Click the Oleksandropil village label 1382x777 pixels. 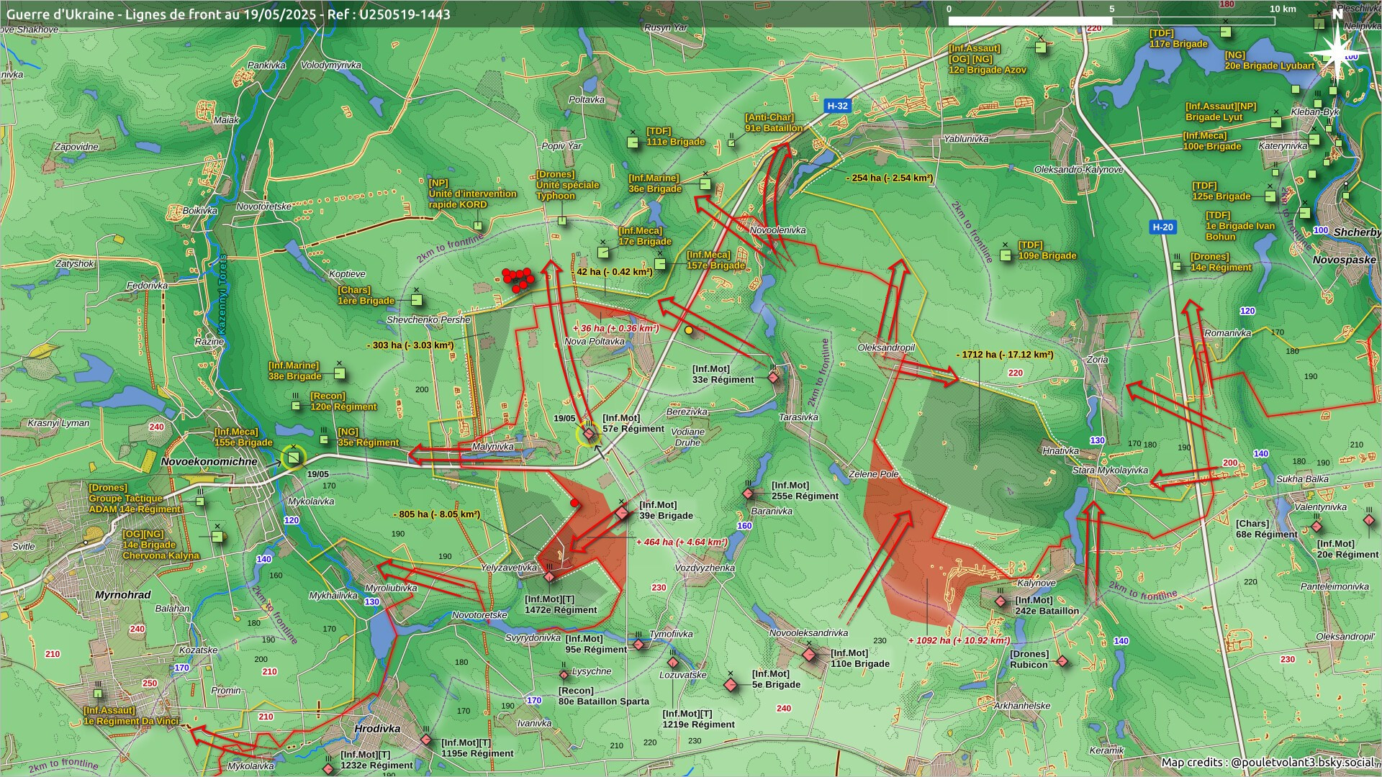point(886,347)
